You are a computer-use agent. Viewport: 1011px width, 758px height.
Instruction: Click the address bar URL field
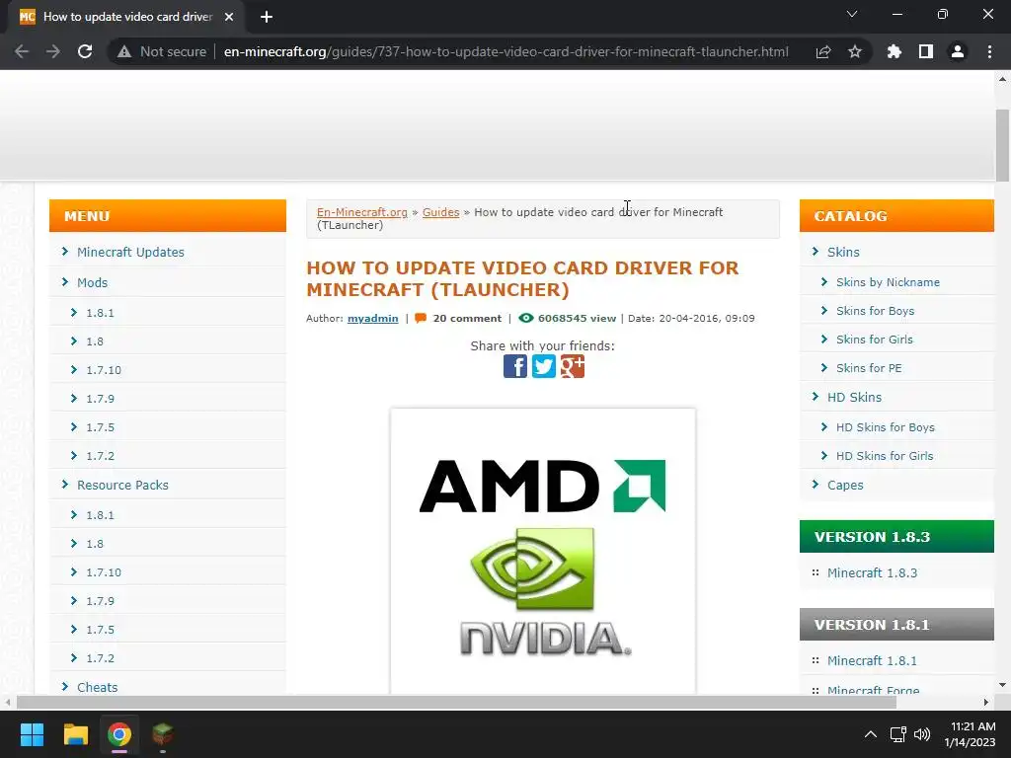coord(505,51)
